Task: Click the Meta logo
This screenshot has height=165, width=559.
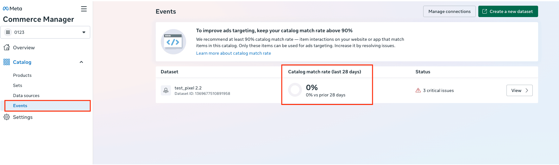Action: click(12, 9)
